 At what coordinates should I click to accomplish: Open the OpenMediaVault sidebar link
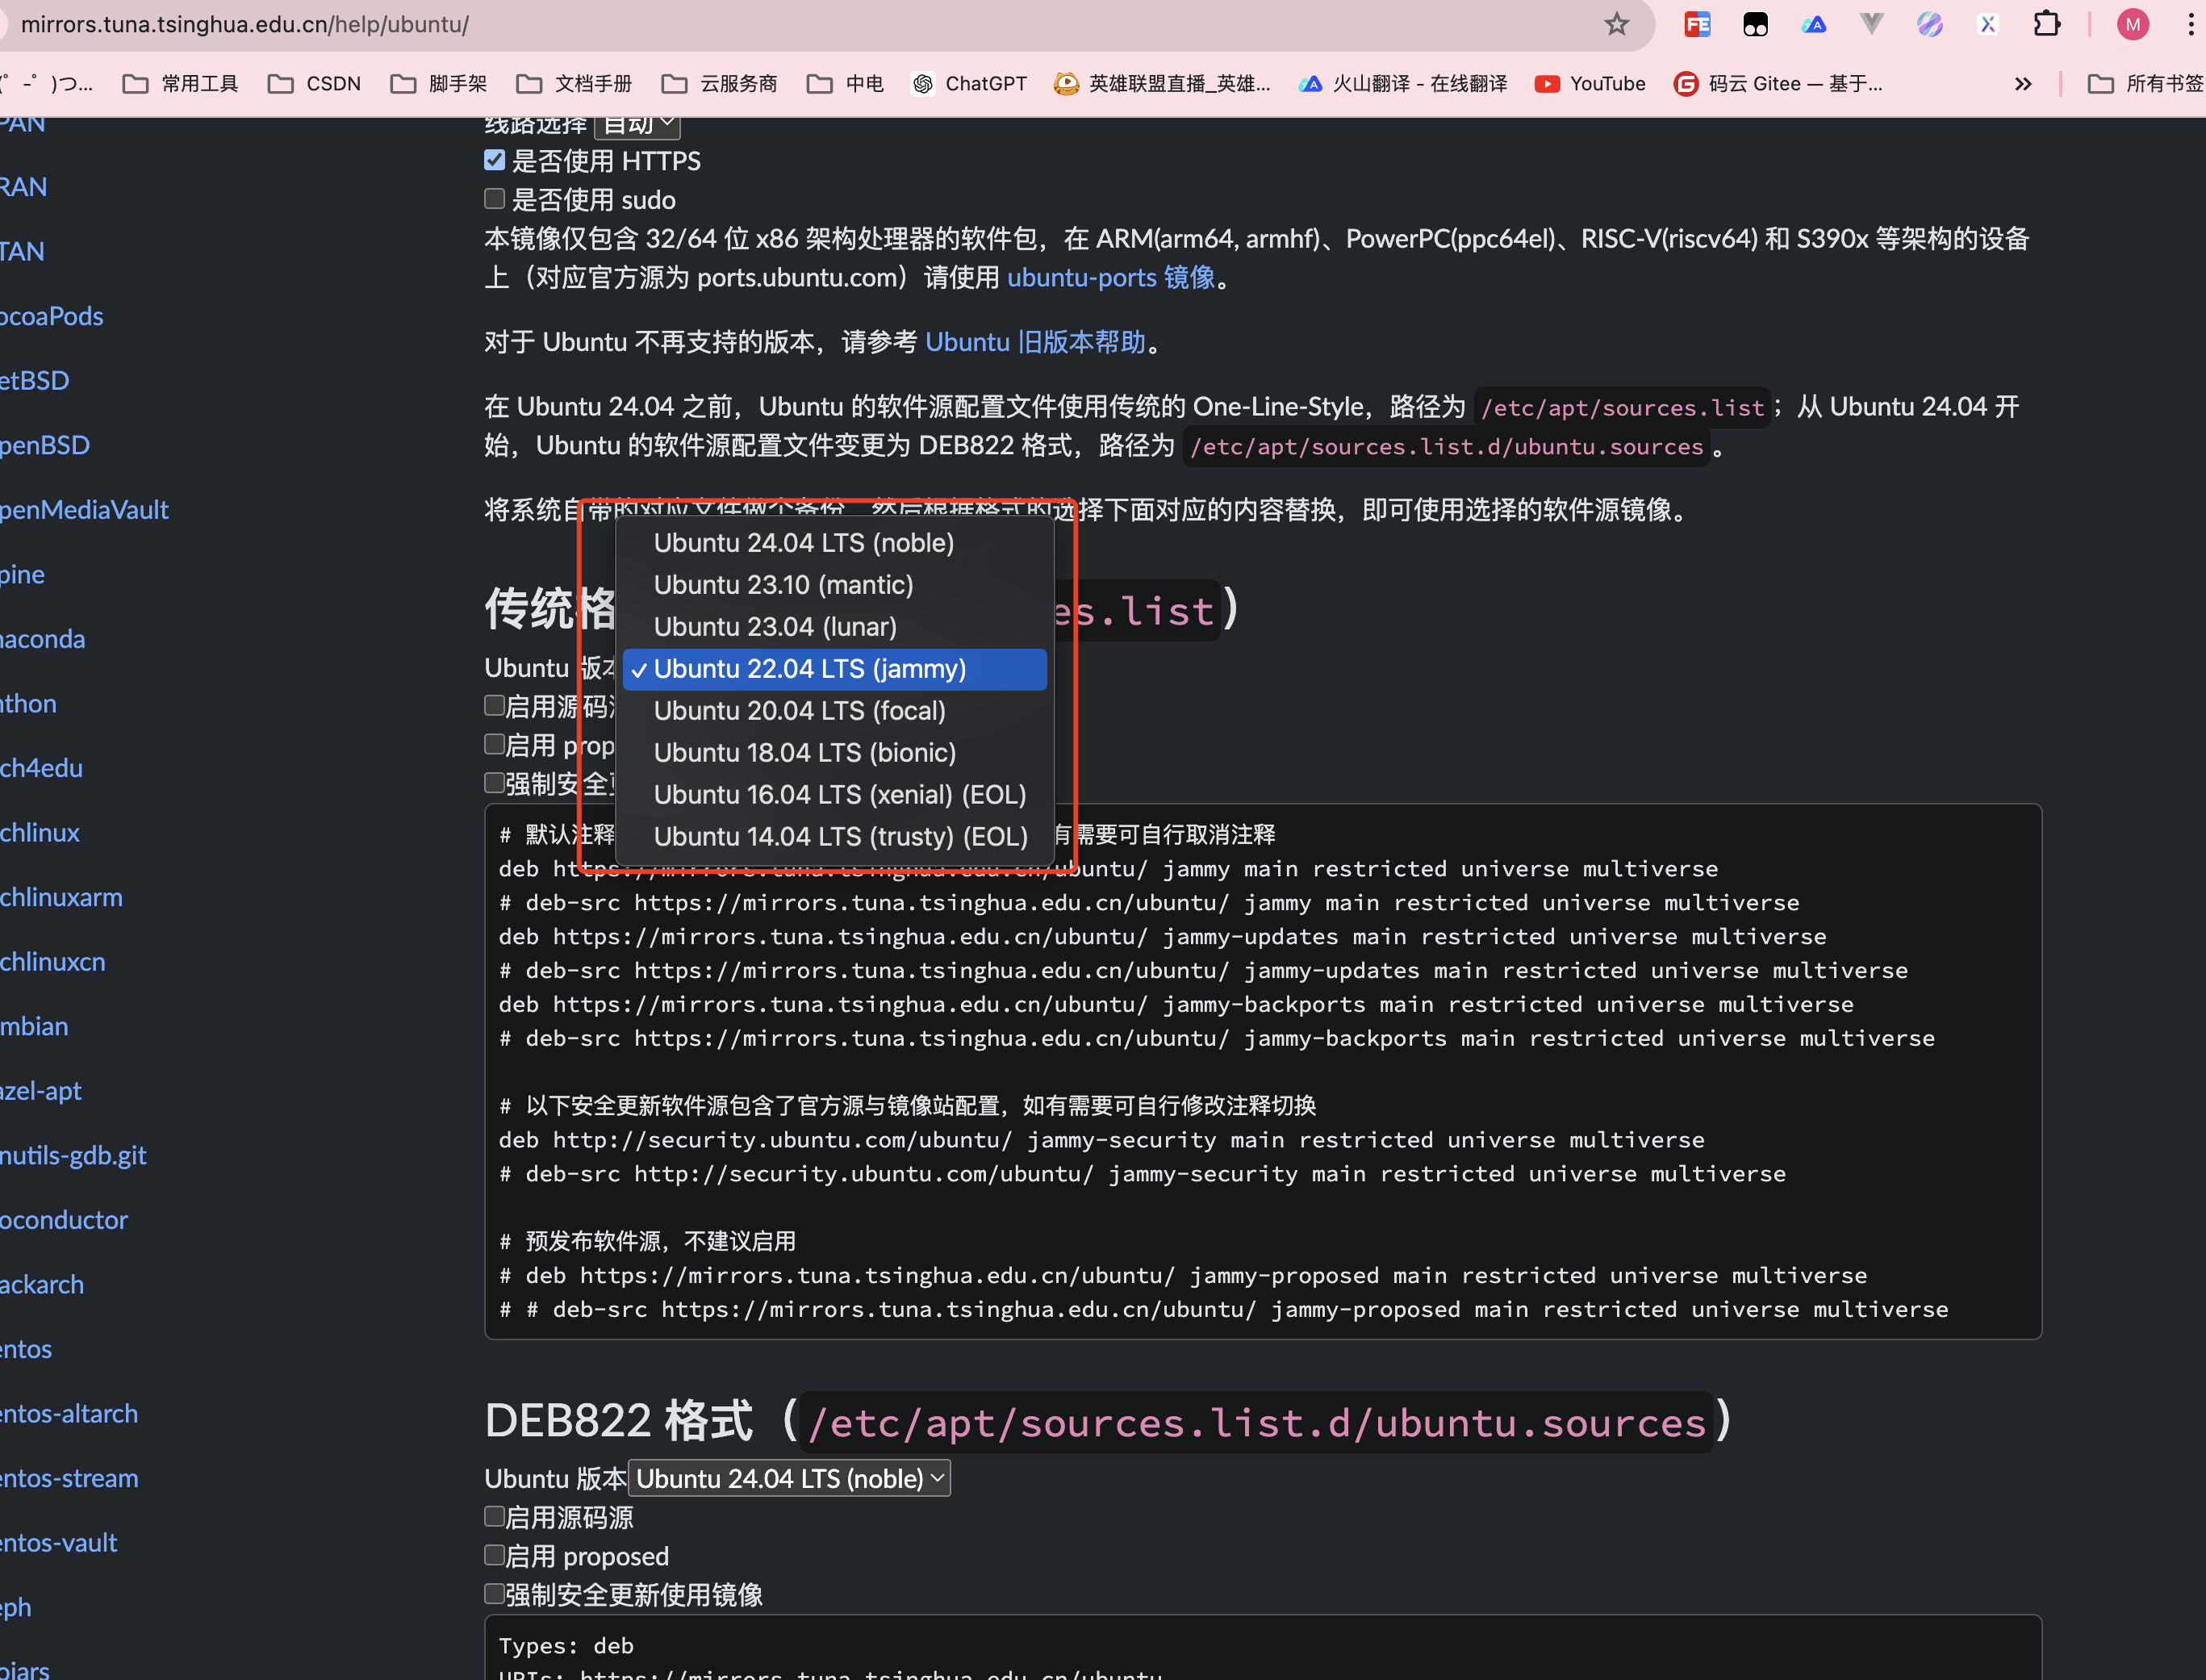(x=84, y=510)
